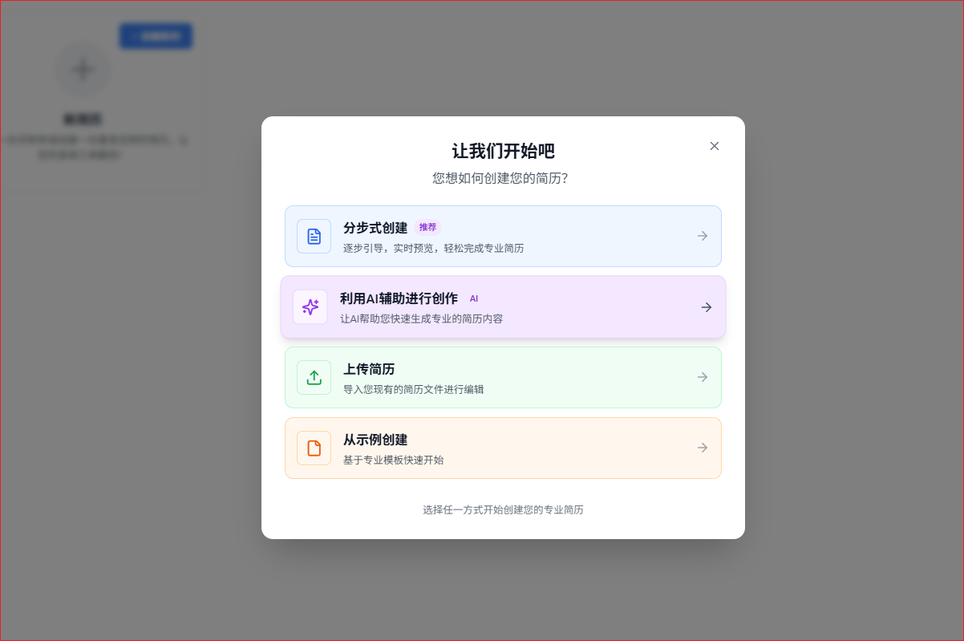
Task: Select the 分步式创建 creation method
Action: (x=503, y=236)
